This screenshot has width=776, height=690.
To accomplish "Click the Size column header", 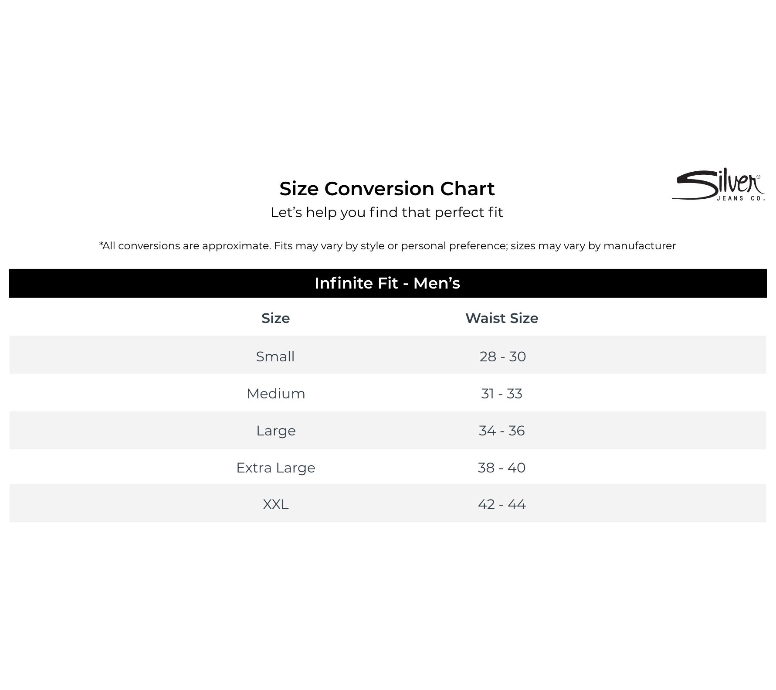I will (x=275, y=318).
